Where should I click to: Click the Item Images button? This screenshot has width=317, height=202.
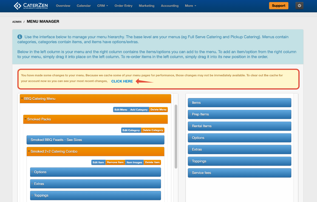point(134,162)
